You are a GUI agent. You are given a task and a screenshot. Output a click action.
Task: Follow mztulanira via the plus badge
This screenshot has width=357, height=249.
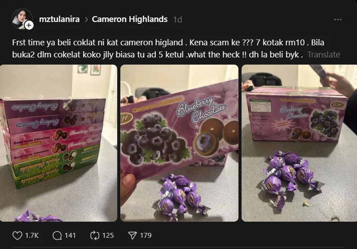pyautogui.click(x=29, y=25)
